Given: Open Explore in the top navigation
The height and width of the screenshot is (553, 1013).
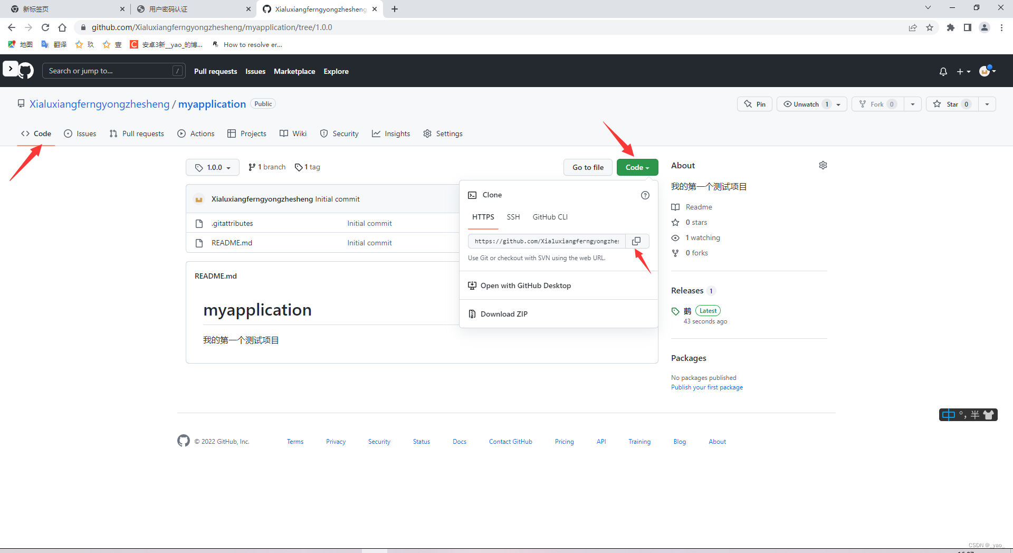Looking at the screenshot, I should pos(336,71).
